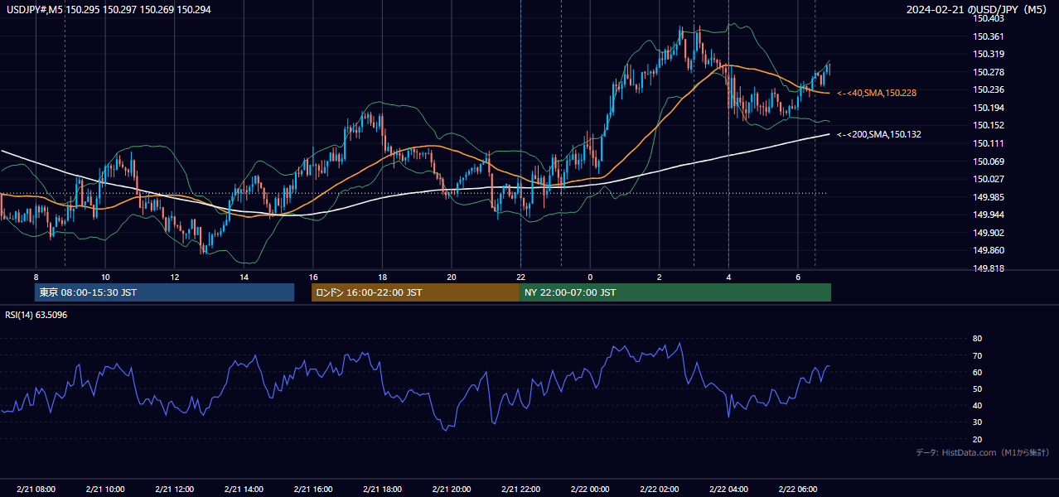Click price axis value 150.111
The image size is (1059, 497).
[989, 143]
